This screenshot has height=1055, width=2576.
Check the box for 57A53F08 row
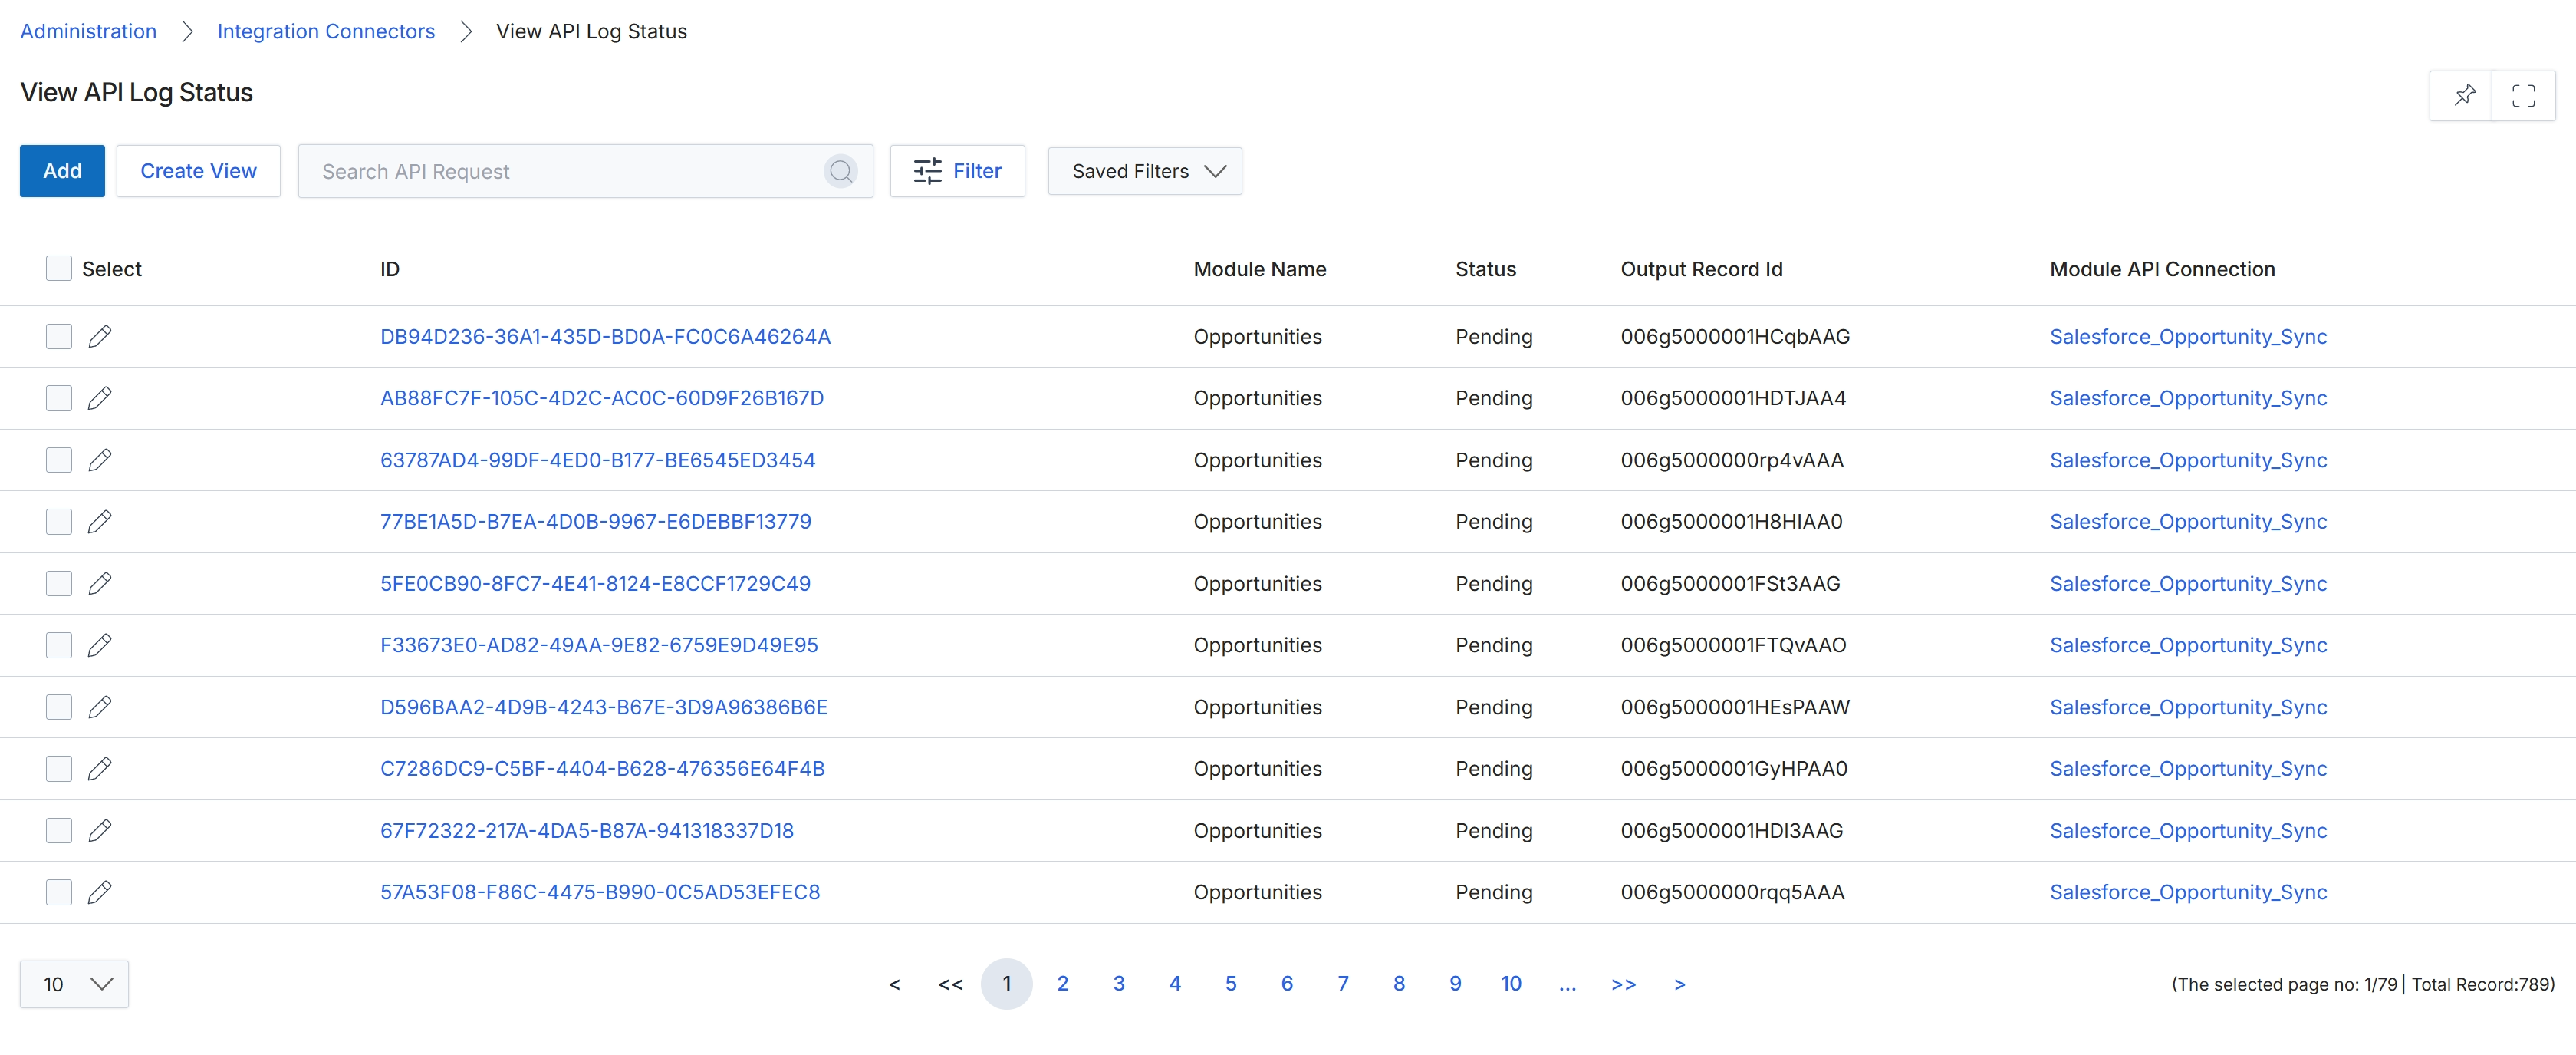click(x=59, y=893)
